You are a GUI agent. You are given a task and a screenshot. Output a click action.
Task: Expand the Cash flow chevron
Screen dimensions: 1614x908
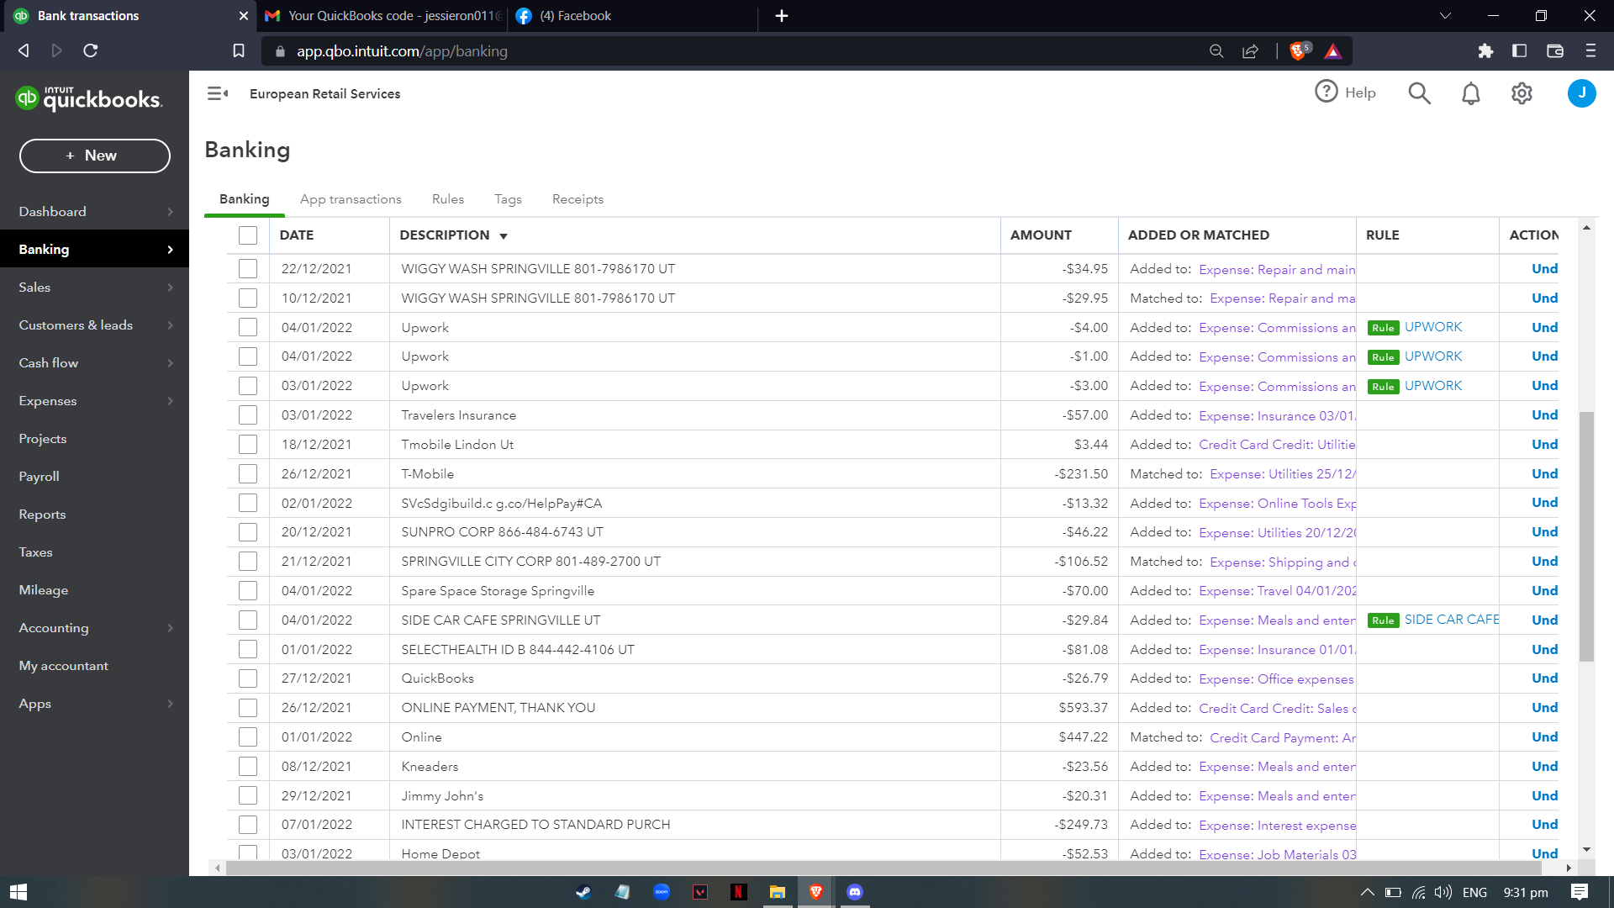170,363
